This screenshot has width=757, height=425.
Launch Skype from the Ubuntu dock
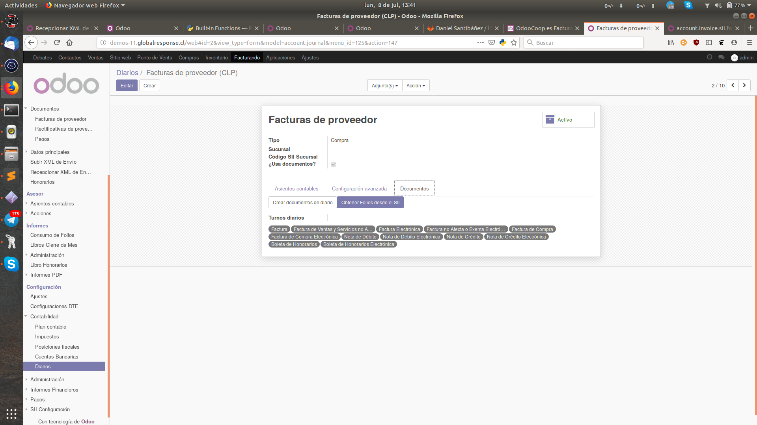(x=11, y=264)
